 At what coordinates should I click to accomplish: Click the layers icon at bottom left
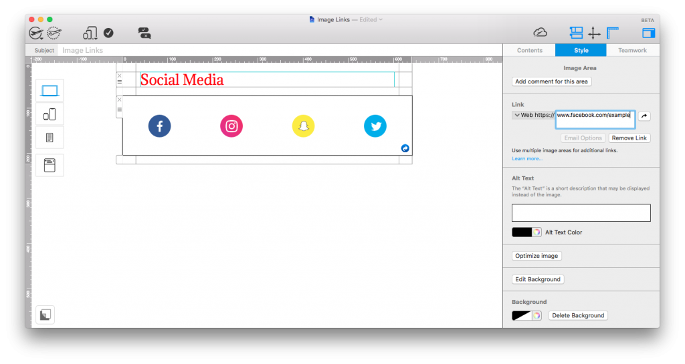[45, 315]
